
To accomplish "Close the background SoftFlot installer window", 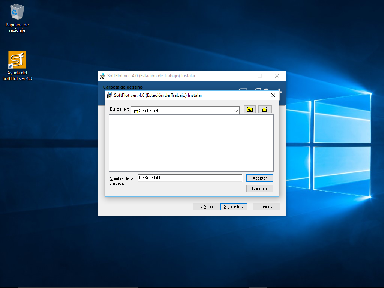I will [x=277, y=76].
